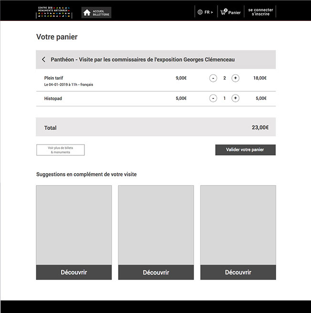Open the Panier menu item

tap(234, 13)
